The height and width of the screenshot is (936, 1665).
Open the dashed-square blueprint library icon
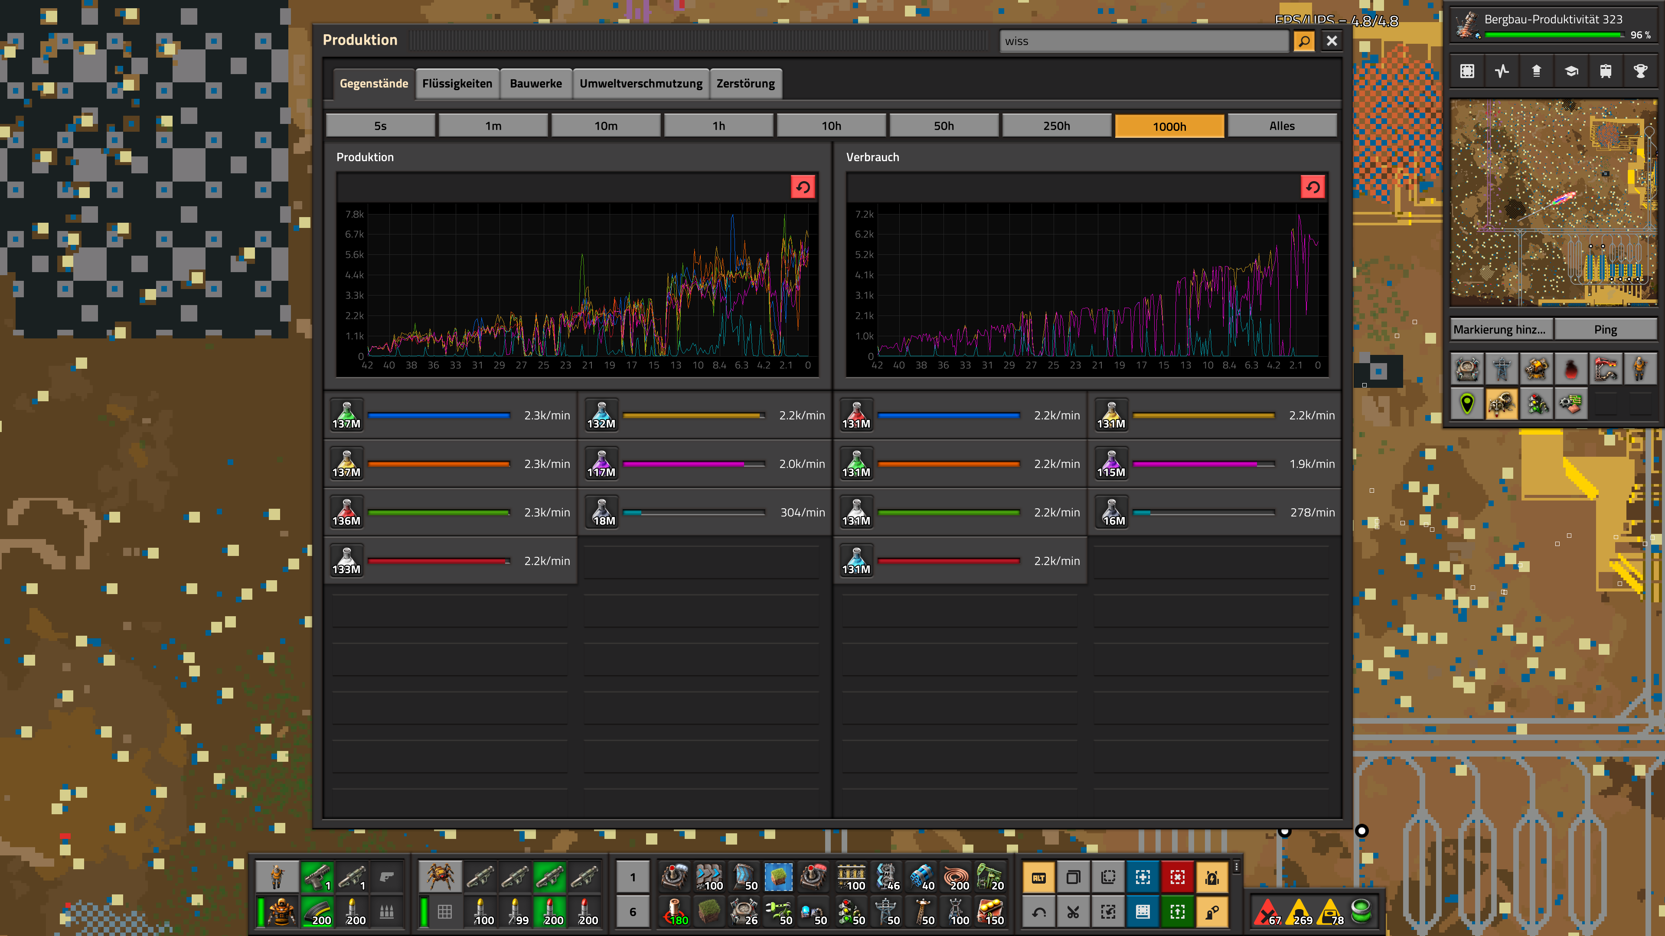[1467, 71]
